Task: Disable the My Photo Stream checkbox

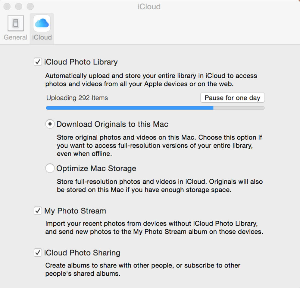Action: coord(38,211)
